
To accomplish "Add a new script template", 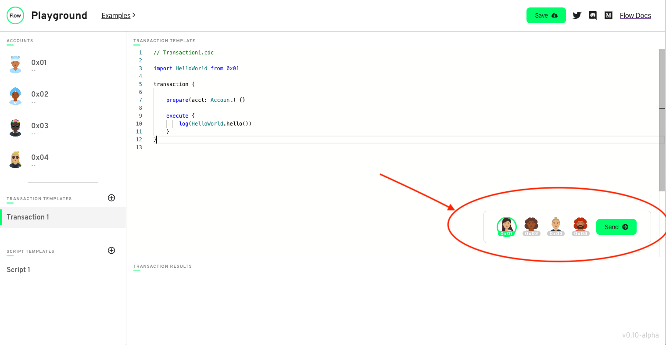I will tap(111, 251).
